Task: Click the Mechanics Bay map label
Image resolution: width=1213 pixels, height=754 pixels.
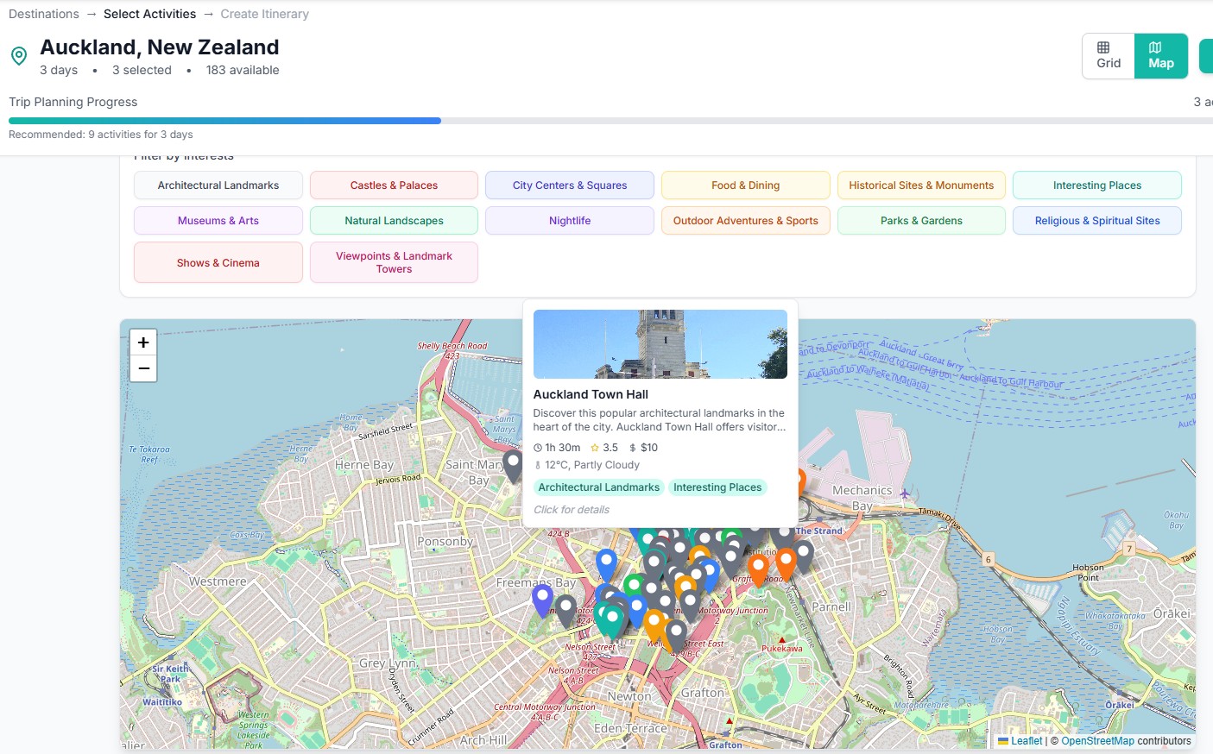Action: point(862,498)
